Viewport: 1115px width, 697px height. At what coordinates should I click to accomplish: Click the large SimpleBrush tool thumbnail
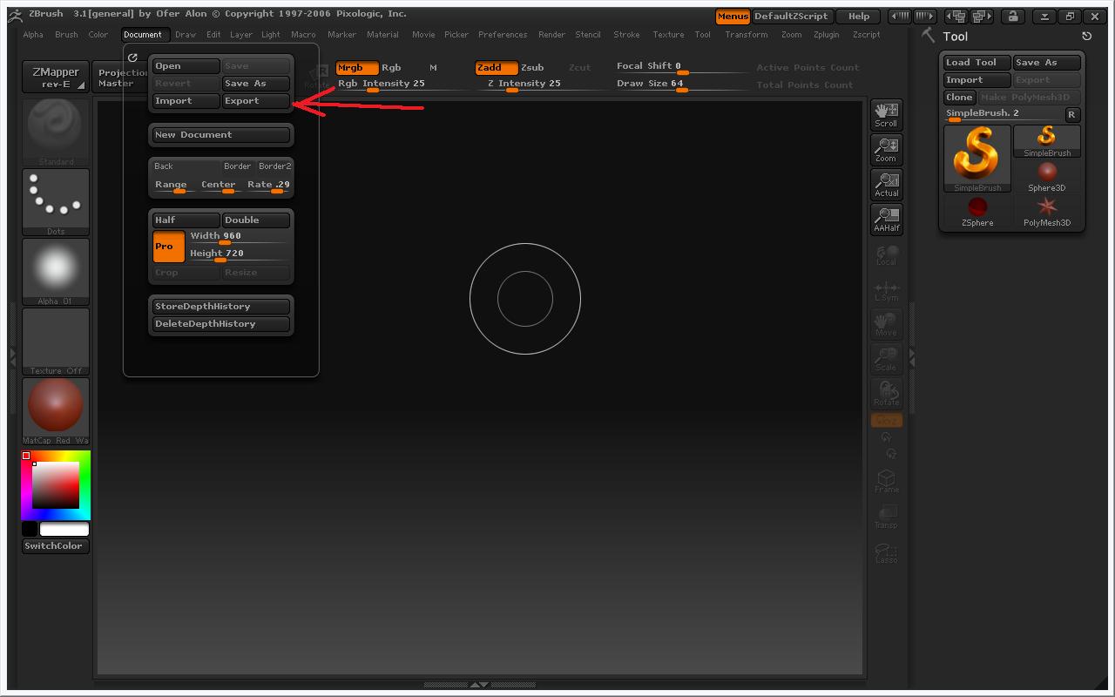pyautogui.click(x=977, y=159)
